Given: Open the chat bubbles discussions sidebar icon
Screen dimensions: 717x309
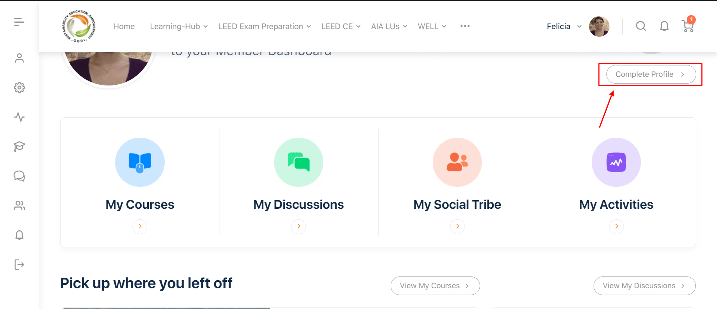Looking at the screenshot, I should click(x=19, y=176).
